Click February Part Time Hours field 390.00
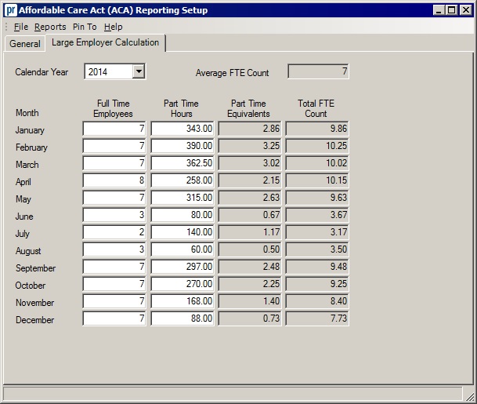Image resolution: width=477 pixels, height=404 pixels. (182, 146)
